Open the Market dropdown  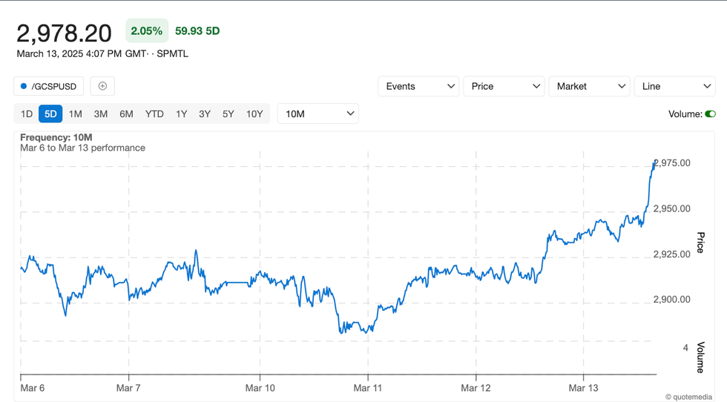click(x=589, y=86)
